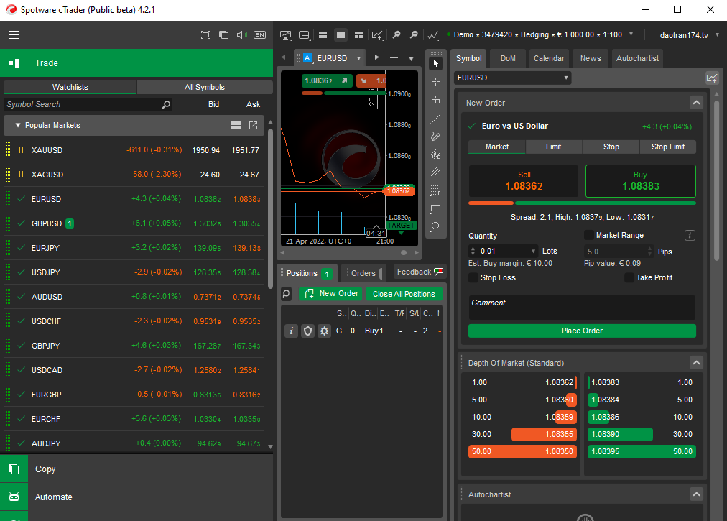
Task: Enable the Take Profit checkbox
Action: (629, 278)
